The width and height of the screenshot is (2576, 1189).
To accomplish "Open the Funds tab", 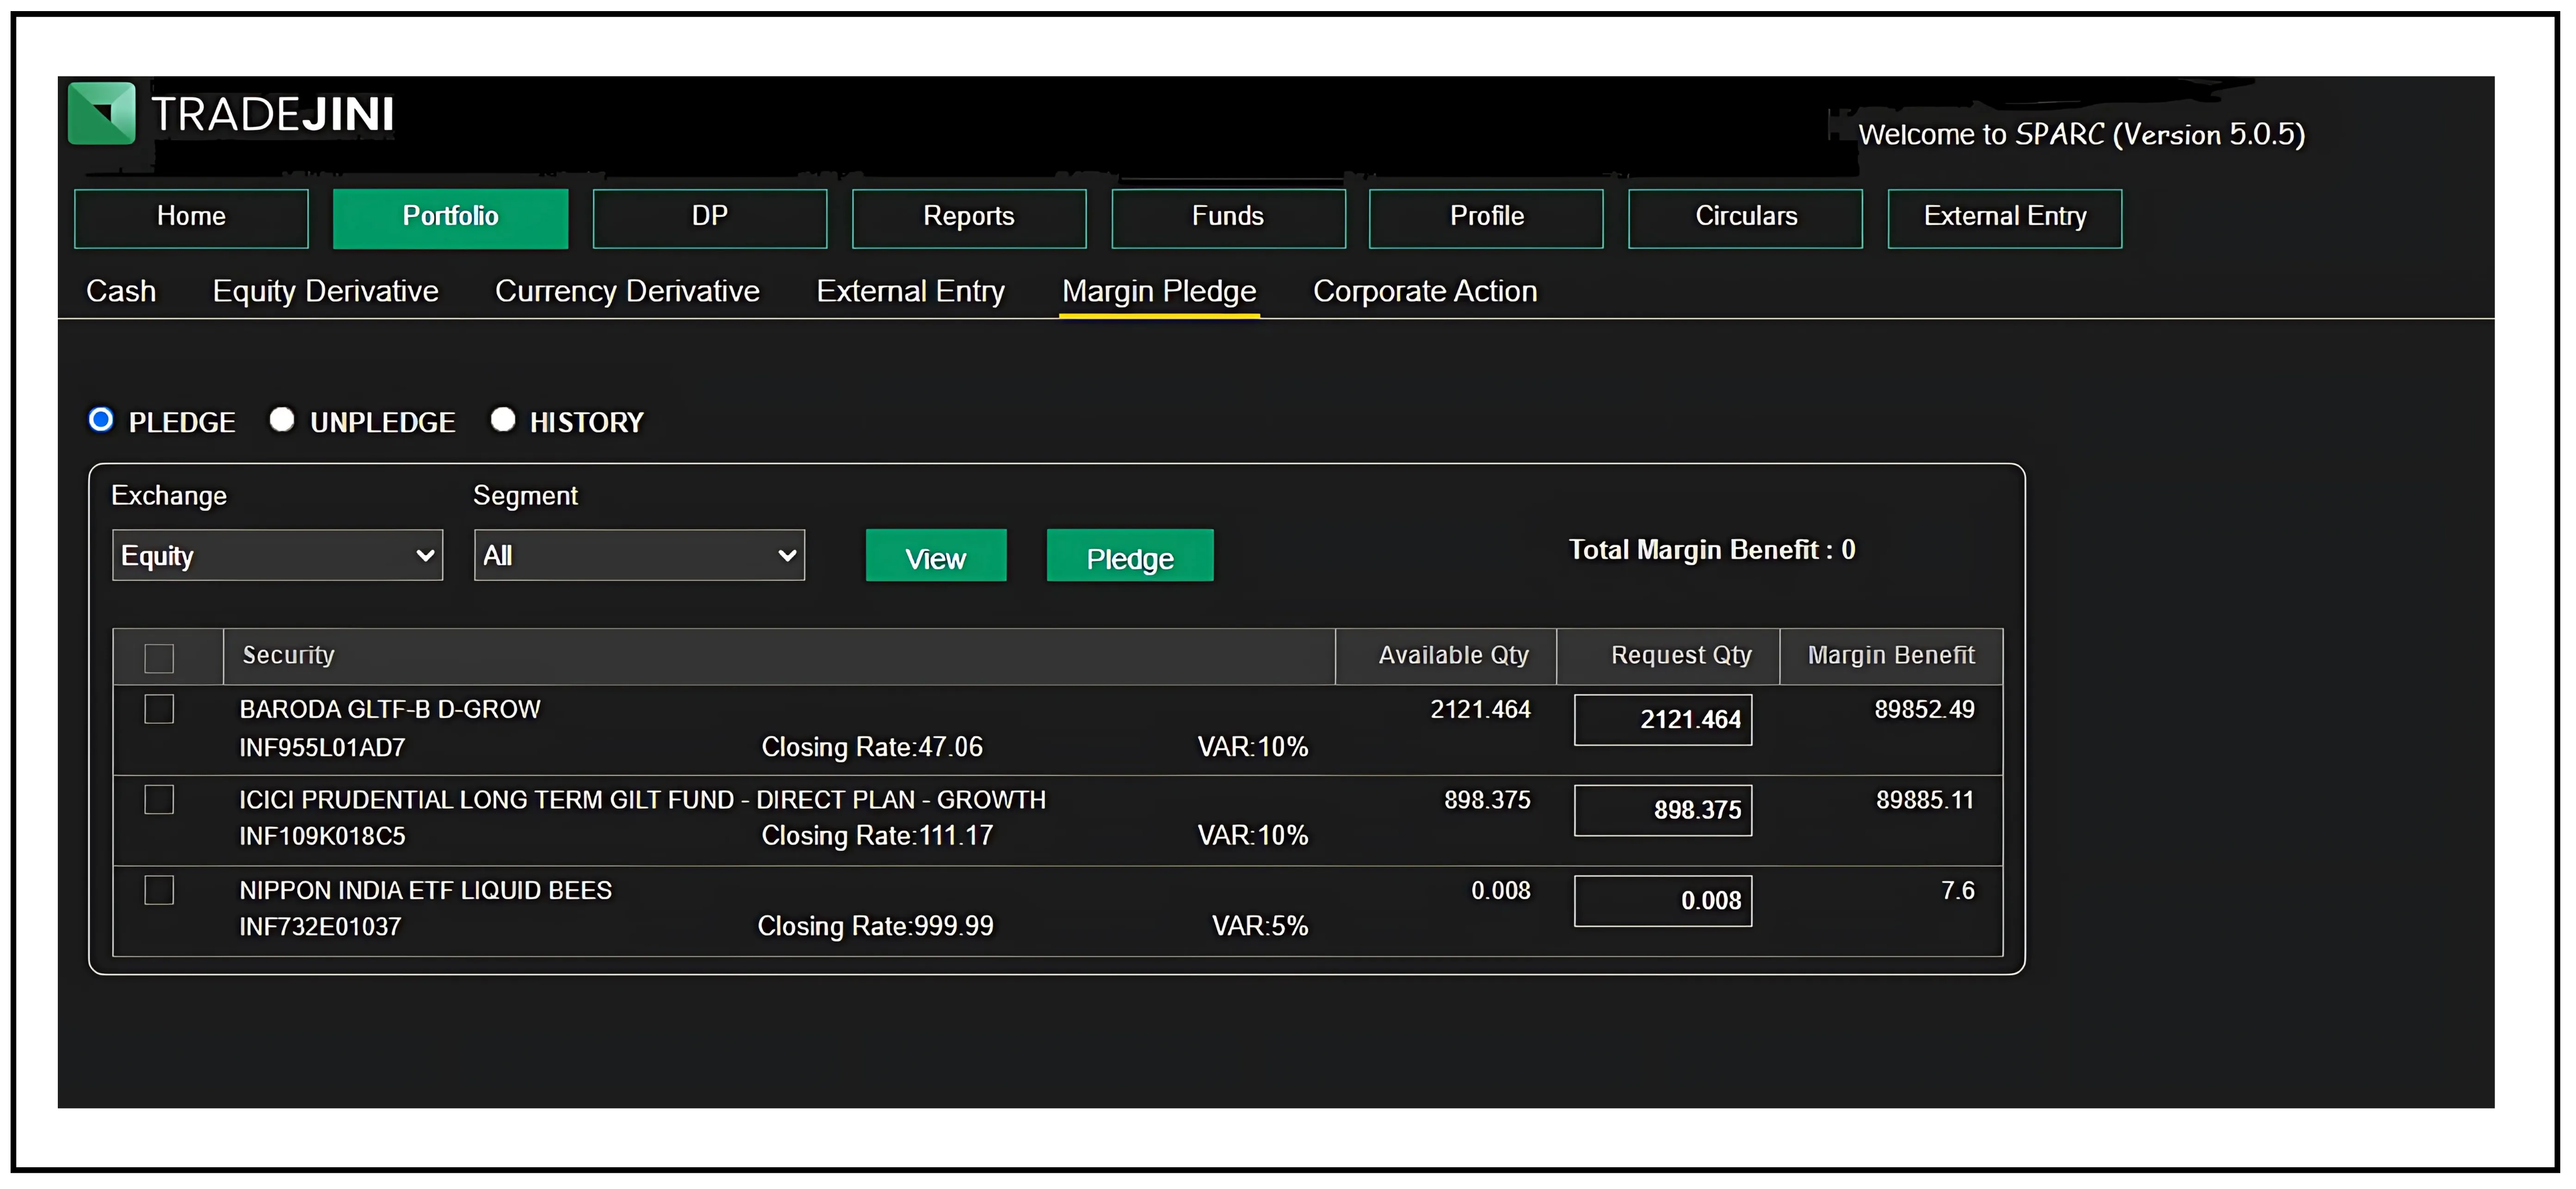I will point(1228,218).
